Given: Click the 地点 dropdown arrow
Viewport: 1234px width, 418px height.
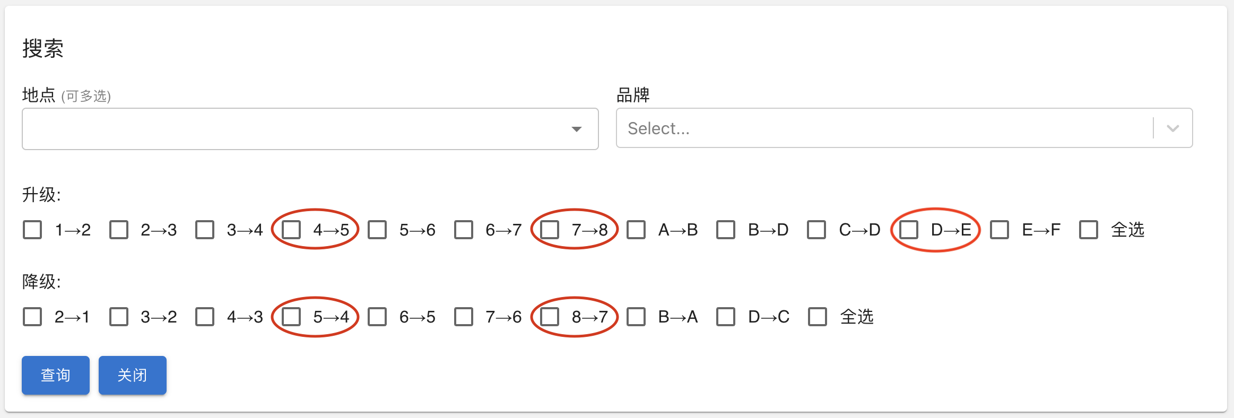Looking at the screenshot, I should point(577,129).
